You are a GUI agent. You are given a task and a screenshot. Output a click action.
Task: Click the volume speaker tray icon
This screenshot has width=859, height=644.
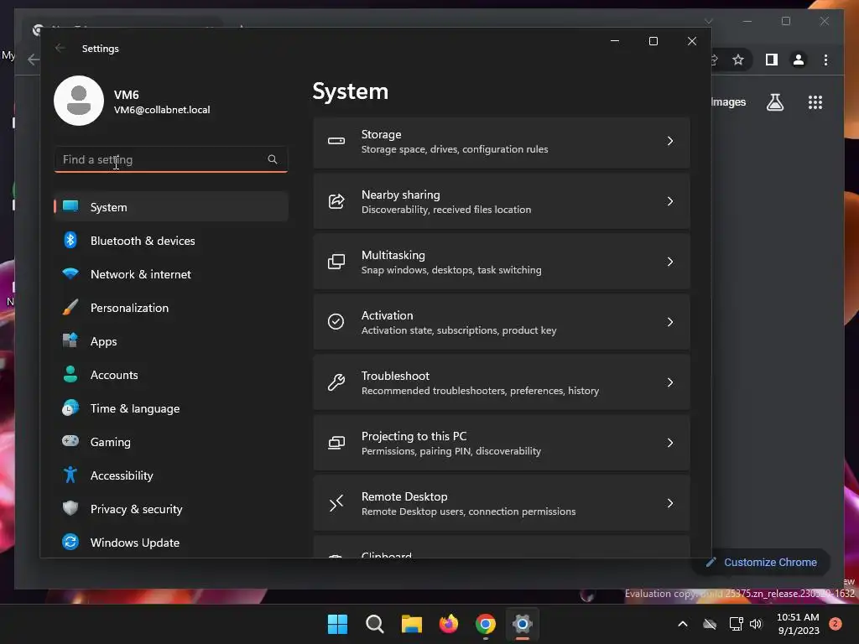point(756,624)
